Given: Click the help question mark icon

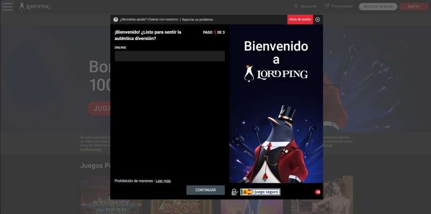Looking at the screenshot, I should [116, 19].
